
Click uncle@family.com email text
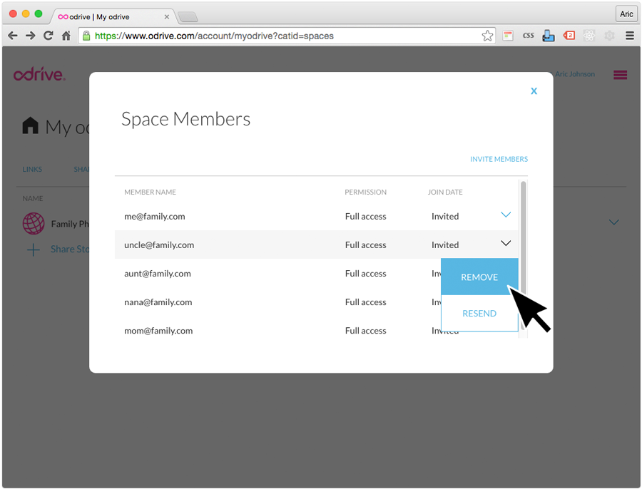tap(159, 244)
